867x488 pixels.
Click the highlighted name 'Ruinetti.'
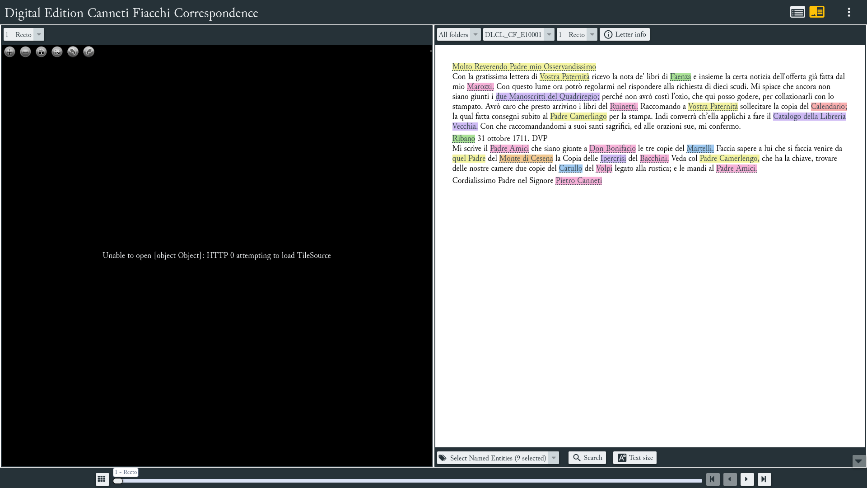click(624, 107)
